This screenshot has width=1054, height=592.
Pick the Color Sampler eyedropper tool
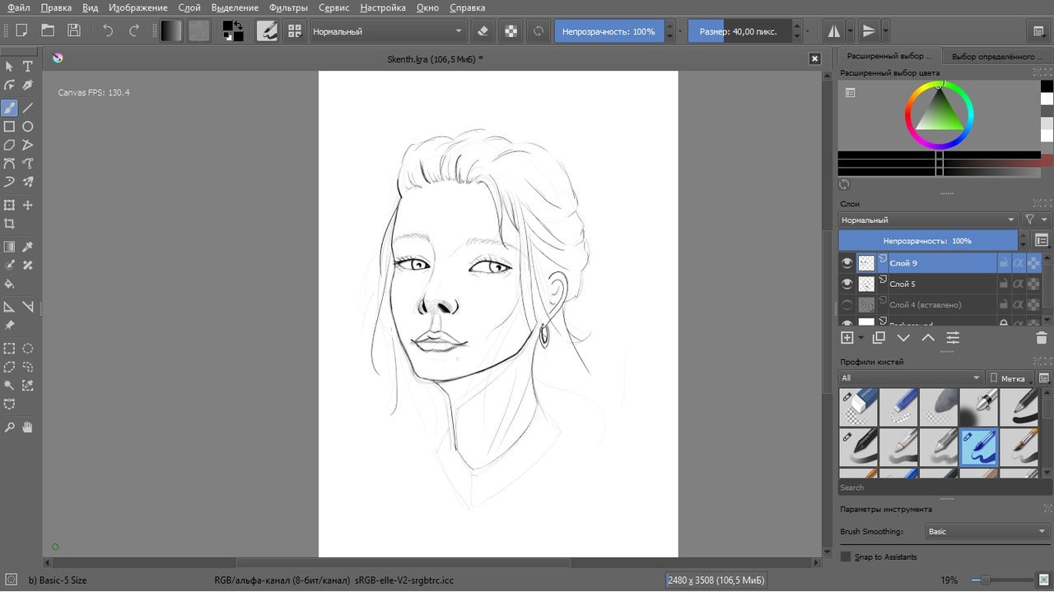pos(28,247)
